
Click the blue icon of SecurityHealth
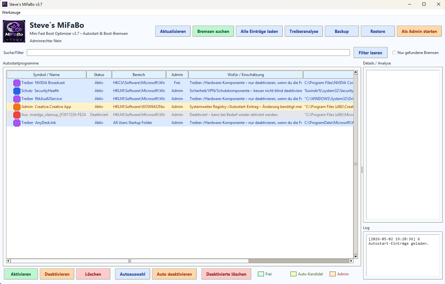coord(17,91)
